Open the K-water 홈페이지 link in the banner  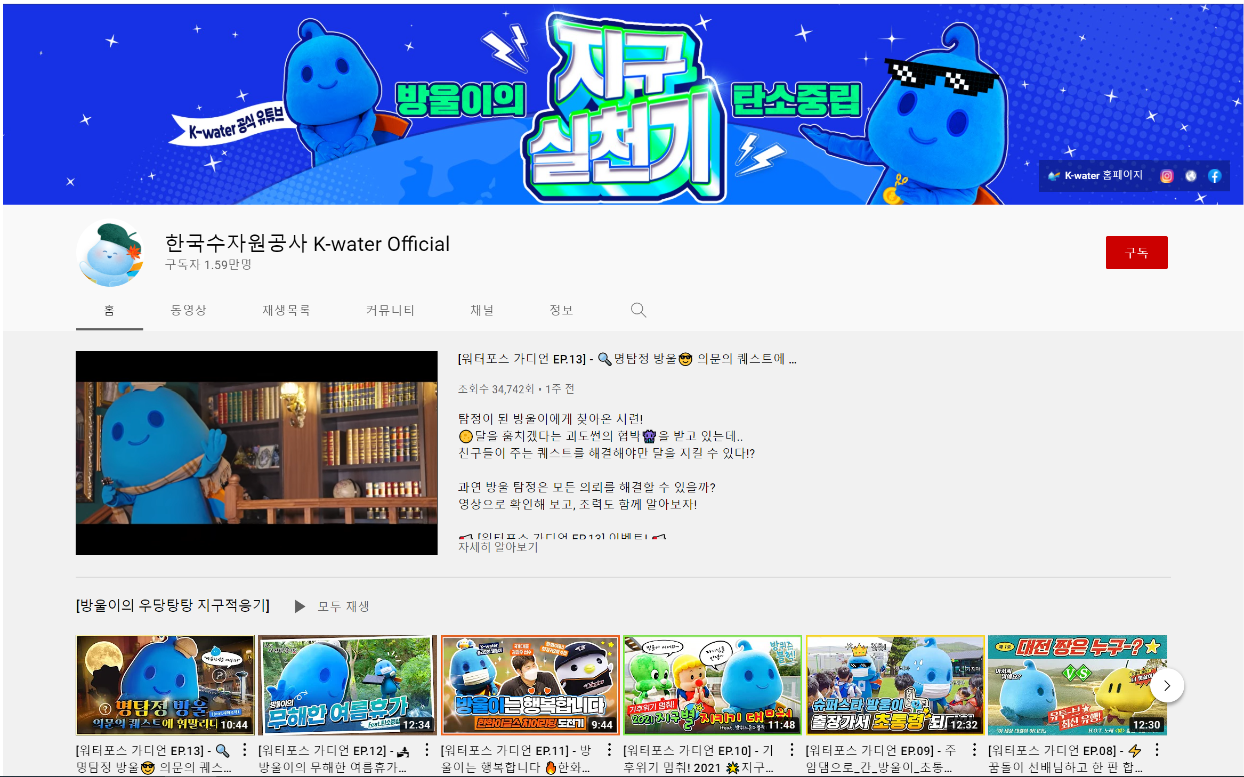tap(1096, 175)
